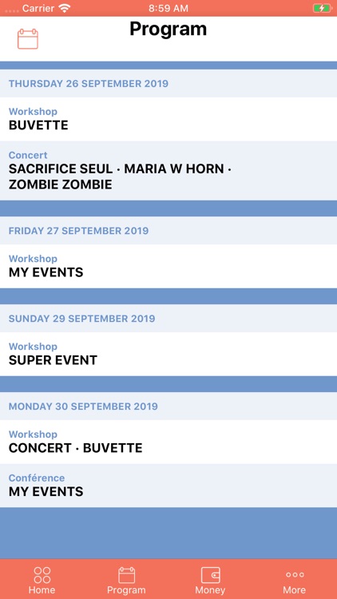Open the Money wallet icon
Viewport: 337px width, 599px height.
click(x=211, y=575)
